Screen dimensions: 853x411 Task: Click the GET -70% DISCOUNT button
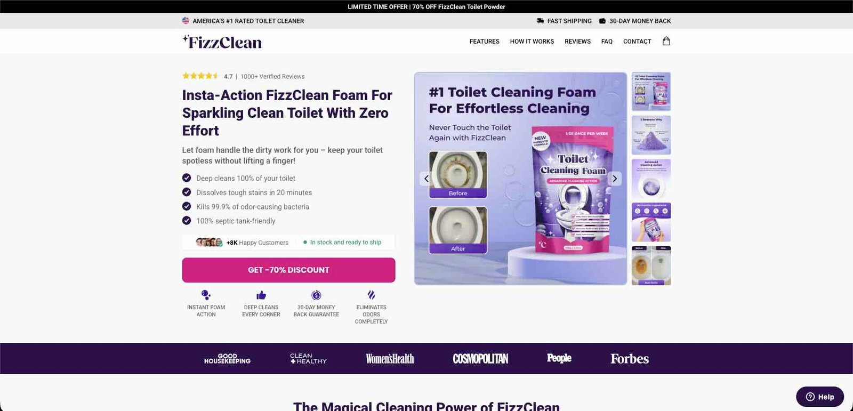point(288,270)
